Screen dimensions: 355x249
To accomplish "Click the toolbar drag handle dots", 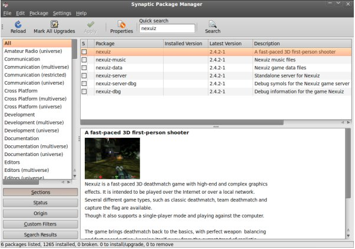I will (2, 26).
